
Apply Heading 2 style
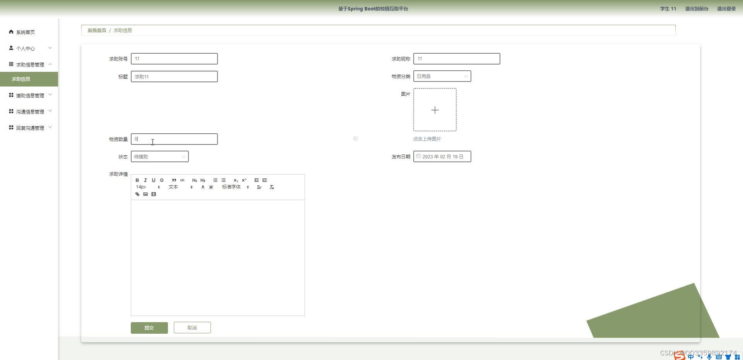[203, 180]
